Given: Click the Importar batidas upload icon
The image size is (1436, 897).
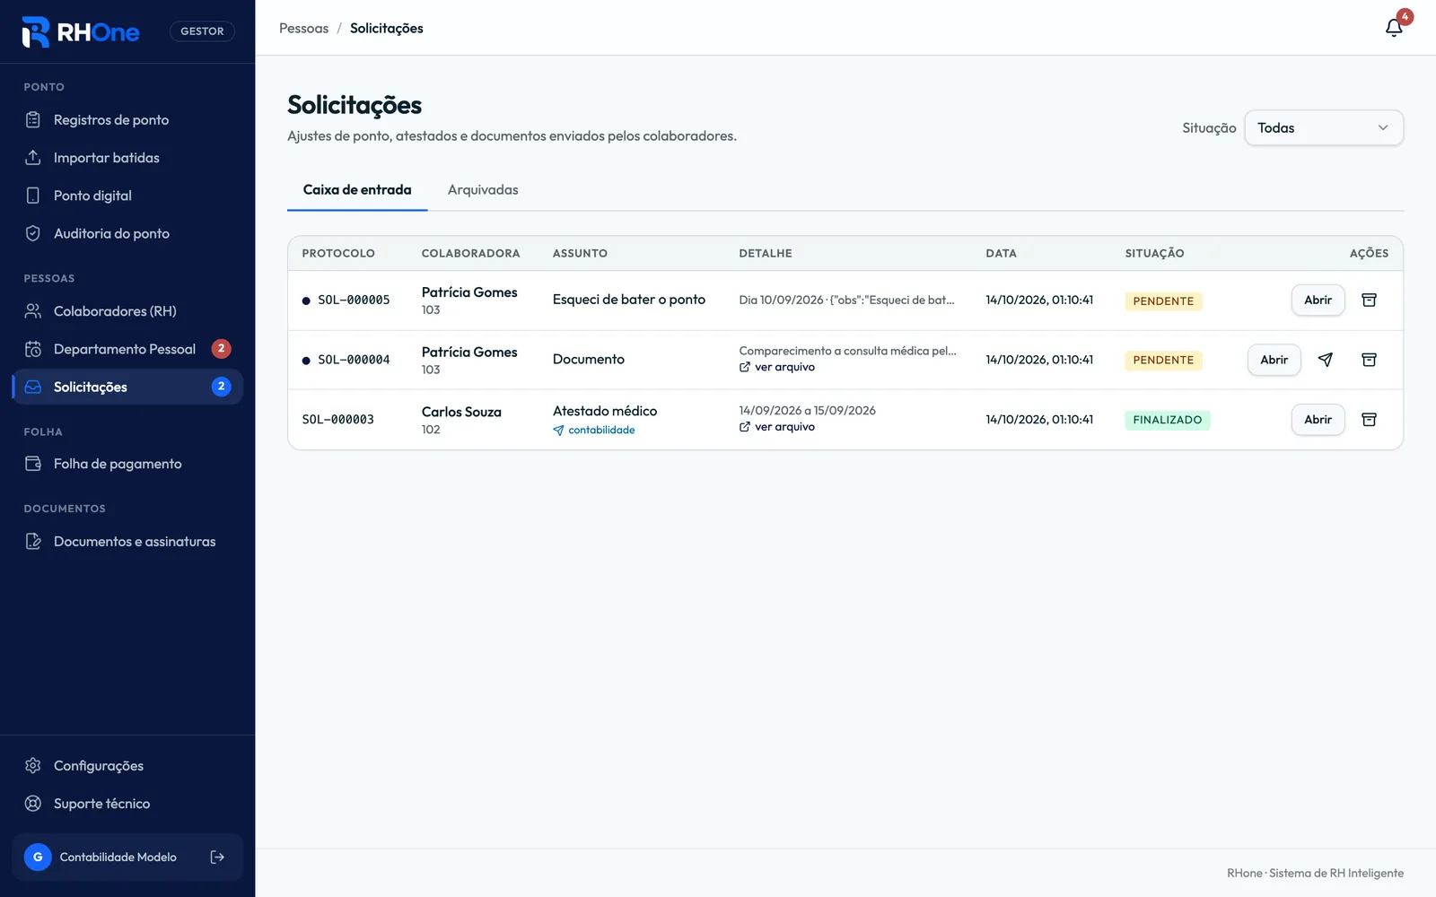Looking at the screenshot, I should click(33, 157).
